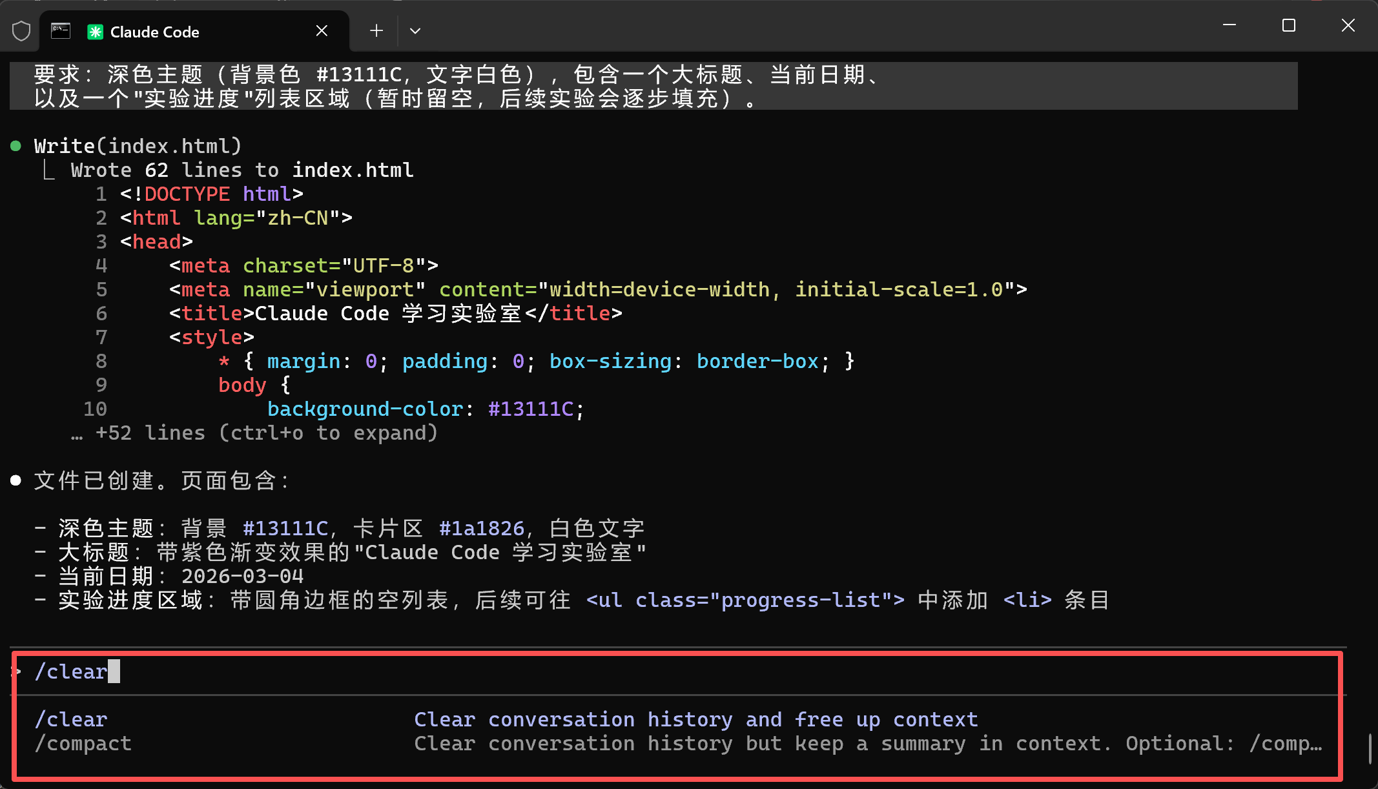Click the html lang="zh-CN" code line
This screenshot has height=789, width=1378.
click(236, 218)
